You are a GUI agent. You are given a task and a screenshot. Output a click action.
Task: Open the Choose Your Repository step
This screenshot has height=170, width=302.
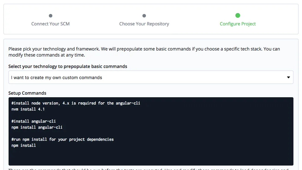click(x=144, y=24)
